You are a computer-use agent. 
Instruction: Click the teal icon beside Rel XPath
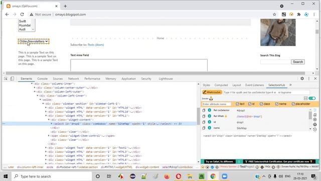point(210,116)
